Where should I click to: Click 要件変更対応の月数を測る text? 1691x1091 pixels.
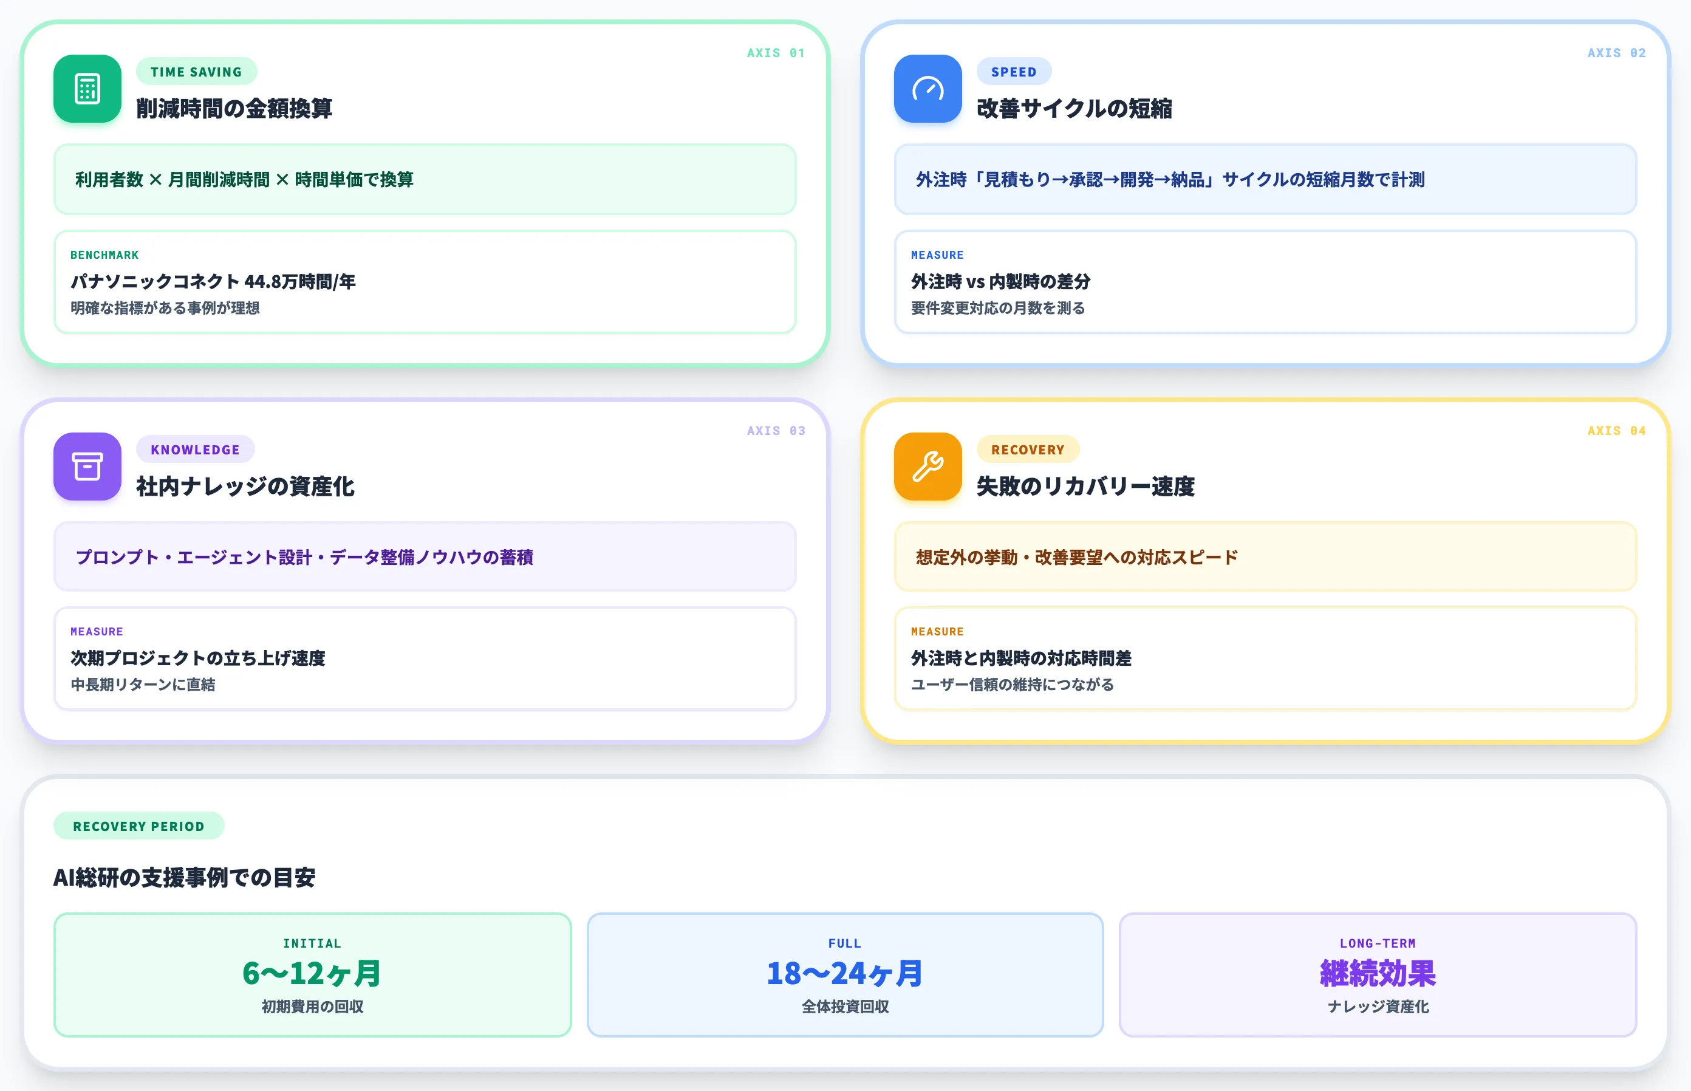pyautogui.click(x=997, y=308)
